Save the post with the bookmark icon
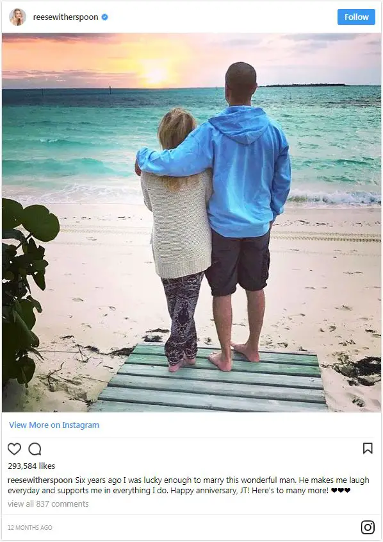The height and width of the screenshot is (542, 383). (368, 448)
